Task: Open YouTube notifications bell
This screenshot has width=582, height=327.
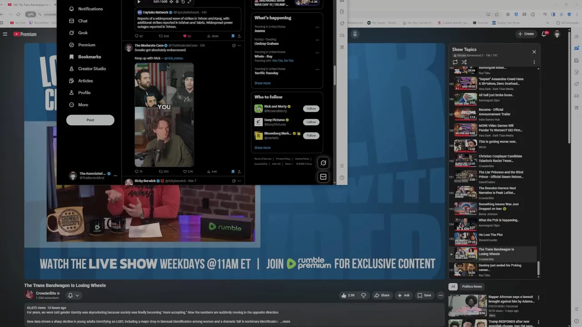Action: pyautogui.click(x=544, y=34)
